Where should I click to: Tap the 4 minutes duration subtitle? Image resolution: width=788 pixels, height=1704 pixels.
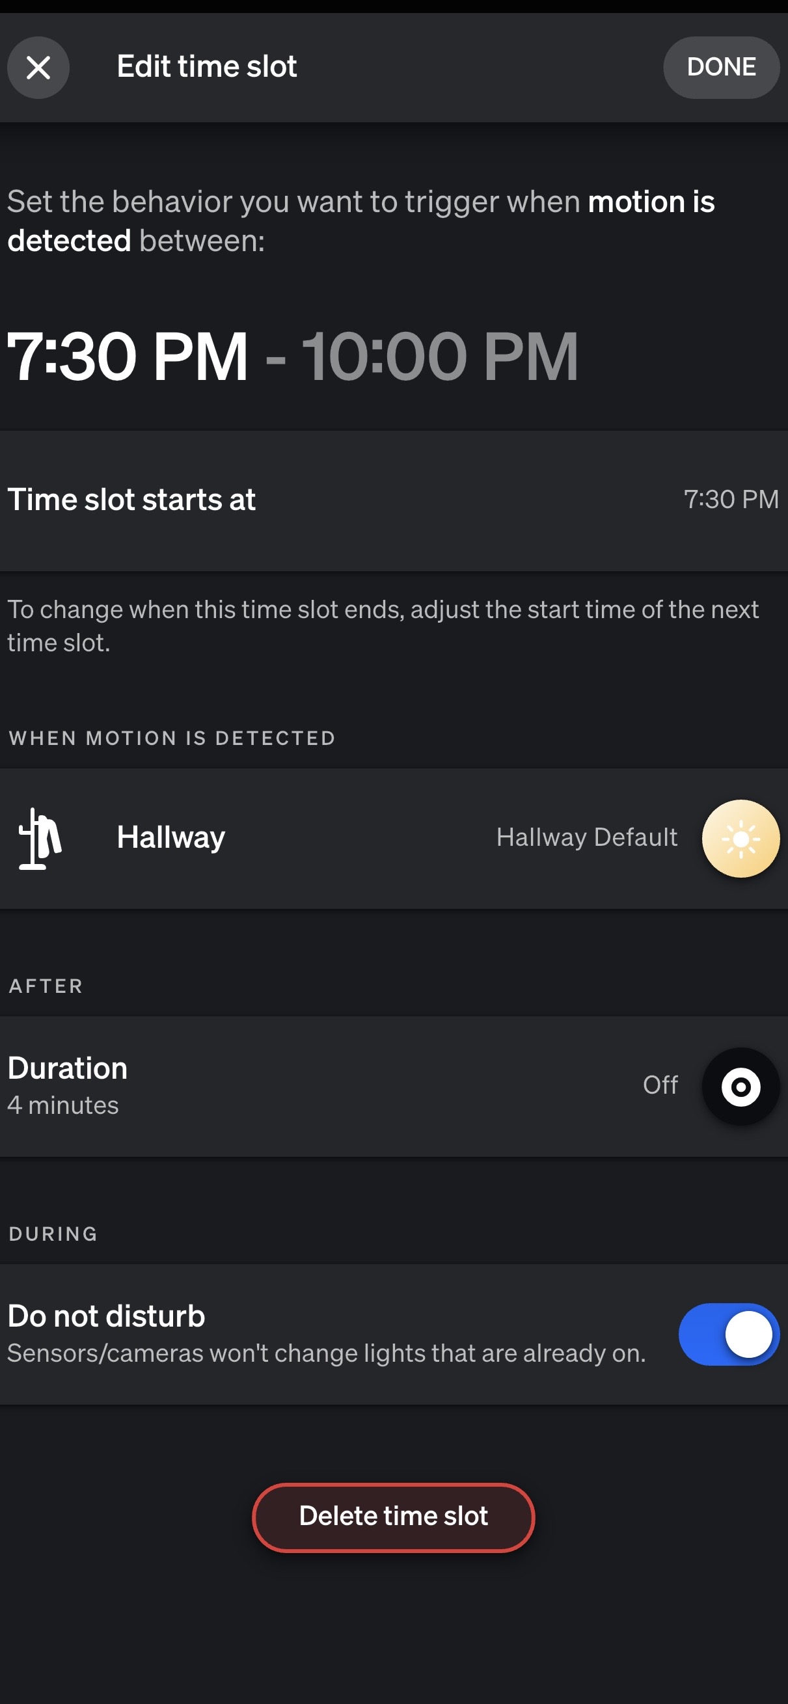click(63, 1105)
